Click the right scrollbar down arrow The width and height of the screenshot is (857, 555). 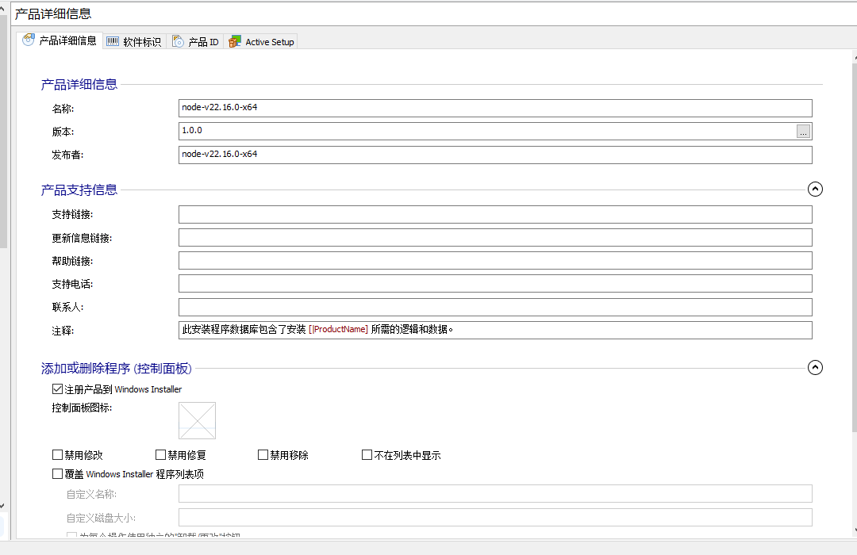pyautogui.click(x=855, y=530)
